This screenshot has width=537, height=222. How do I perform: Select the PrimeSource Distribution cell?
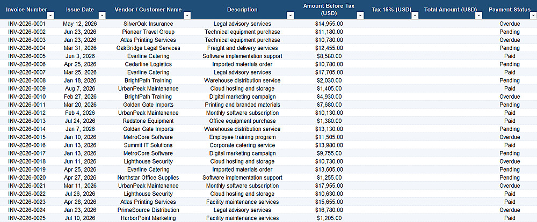coord(148,210)
